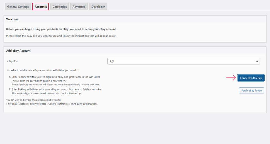Expand the eBay Site dropdown
This screenshot has width=270, height=144.
click(184, 61)
